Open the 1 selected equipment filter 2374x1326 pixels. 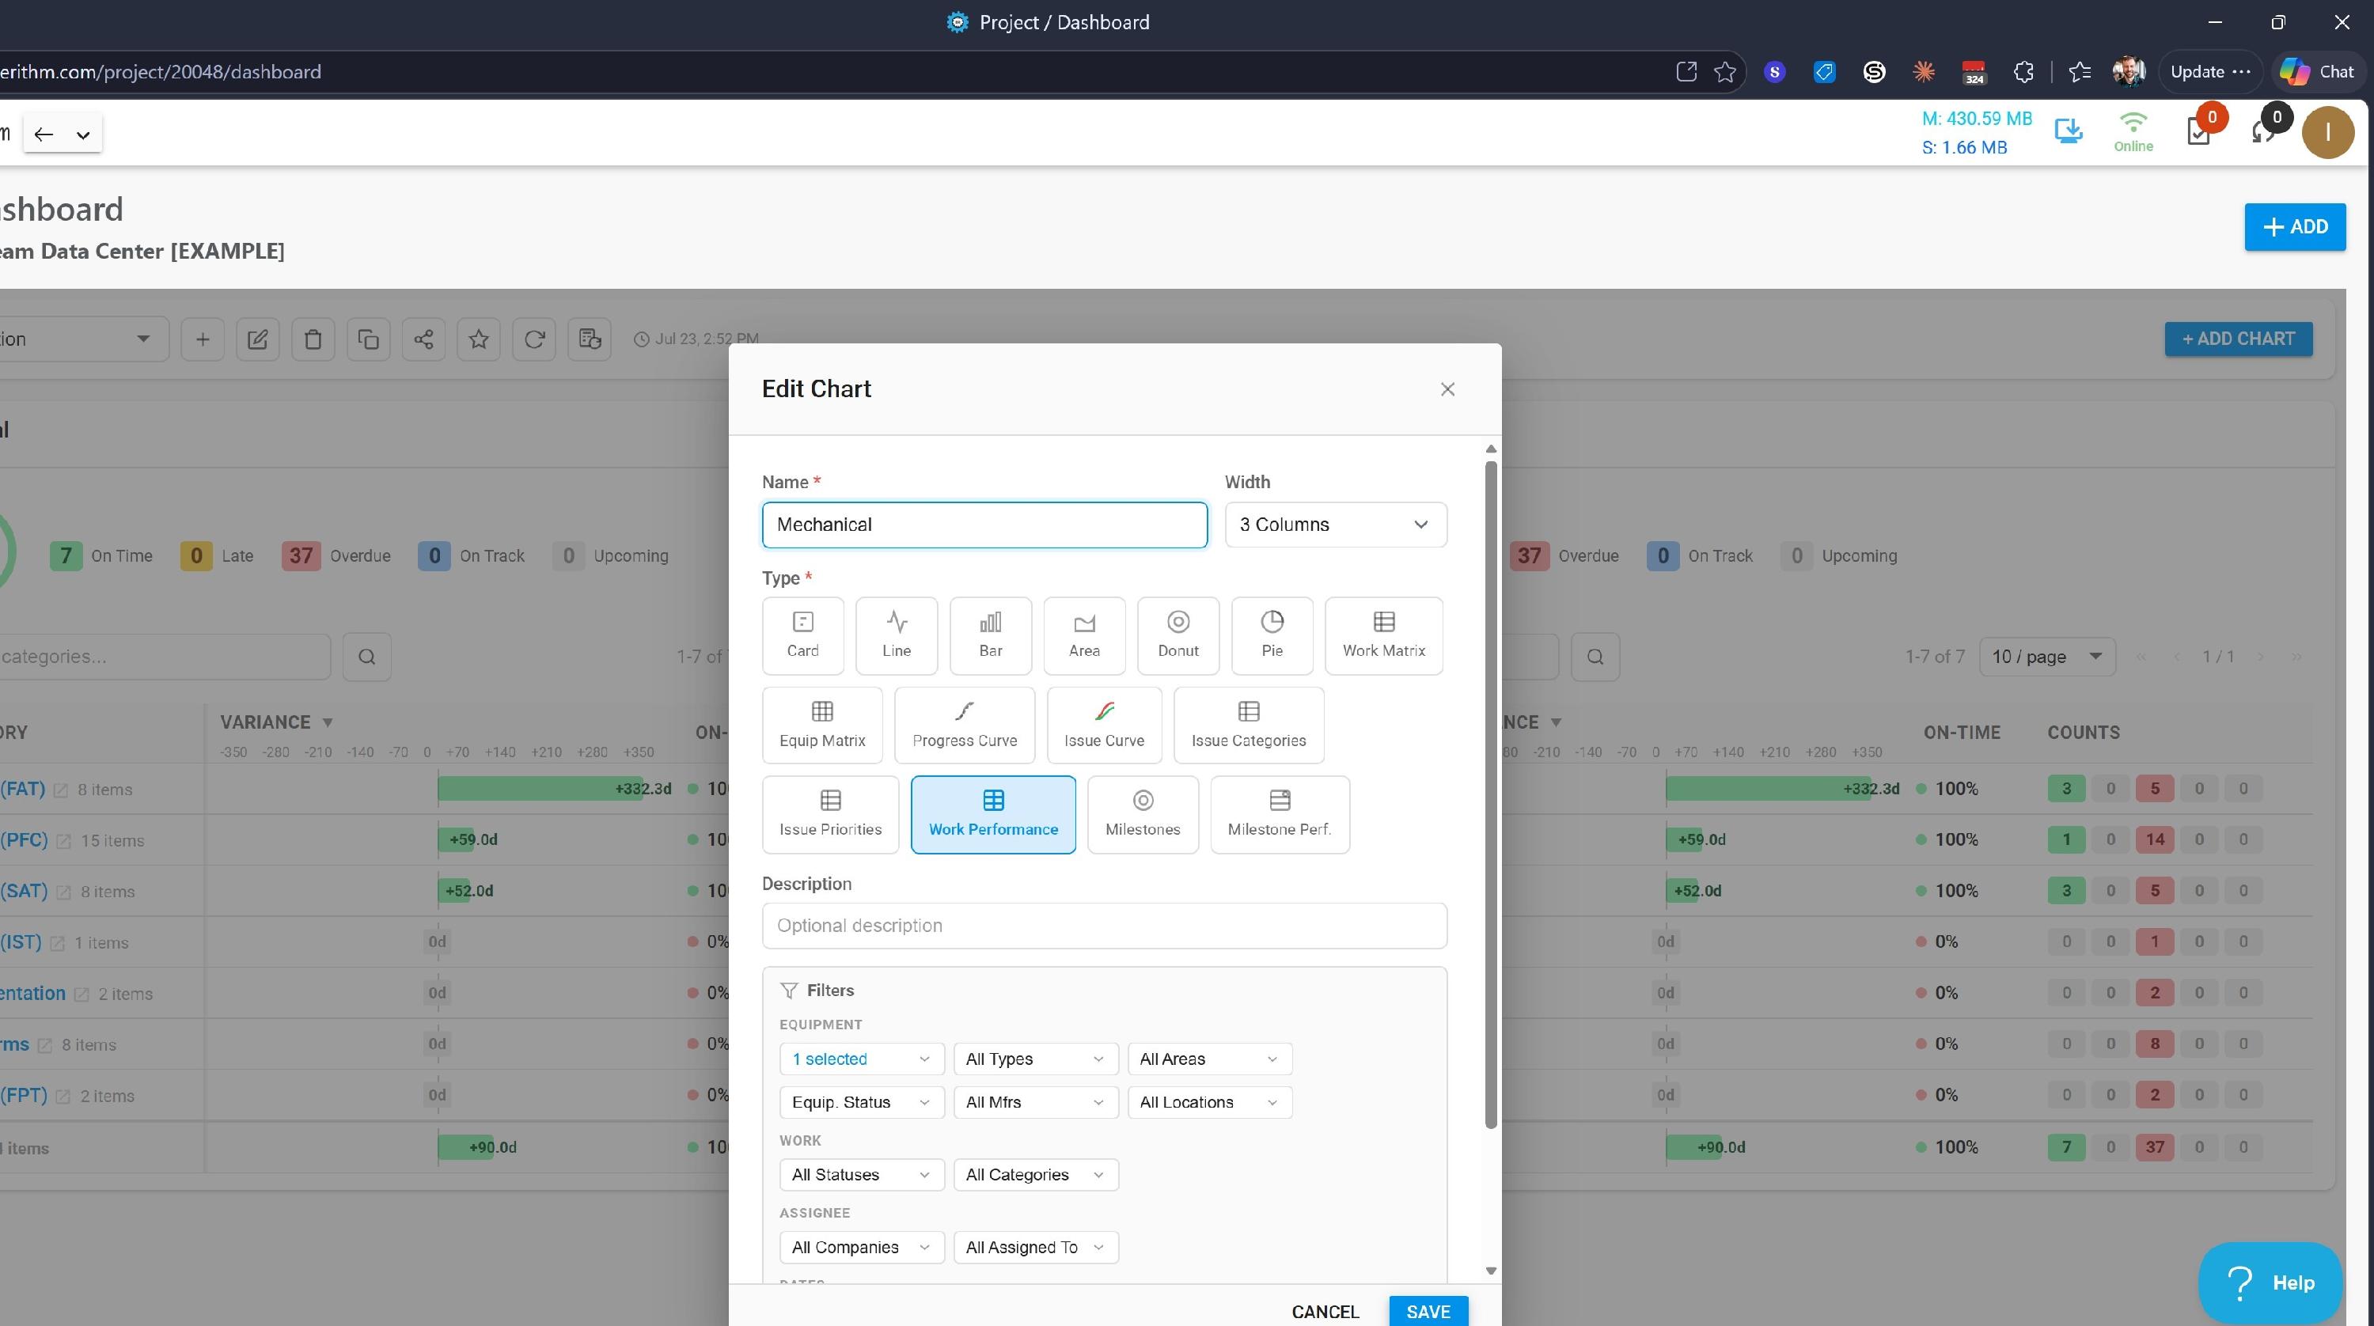click(x=862, y=1059)
